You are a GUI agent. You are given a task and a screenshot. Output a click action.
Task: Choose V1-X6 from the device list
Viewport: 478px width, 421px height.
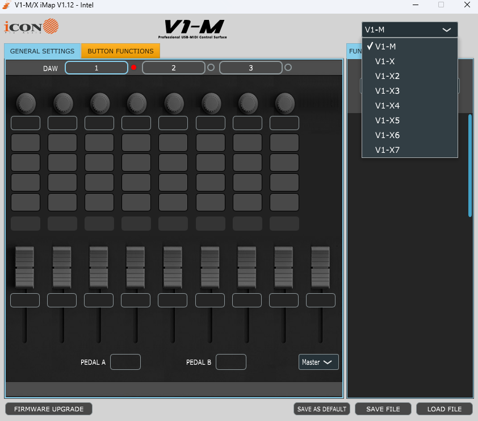coord(410,135)
